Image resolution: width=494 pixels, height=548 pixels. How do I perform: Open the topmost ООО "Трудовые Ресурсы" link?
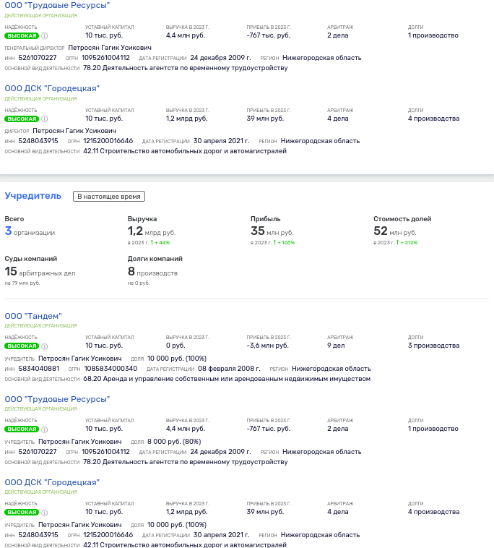point(57,5)
